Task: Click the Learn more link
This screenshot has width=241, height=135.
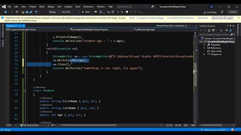Action: pos(203,18)
